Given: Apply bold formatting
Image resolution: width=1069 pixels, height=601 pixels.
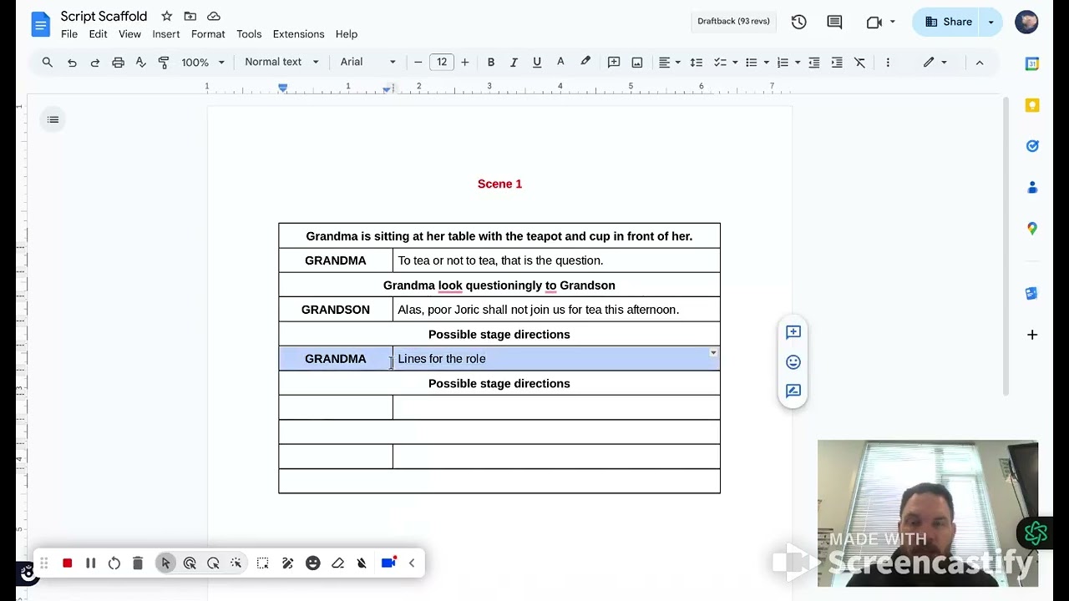Looking at the screenshot, I should coord(491,63).
